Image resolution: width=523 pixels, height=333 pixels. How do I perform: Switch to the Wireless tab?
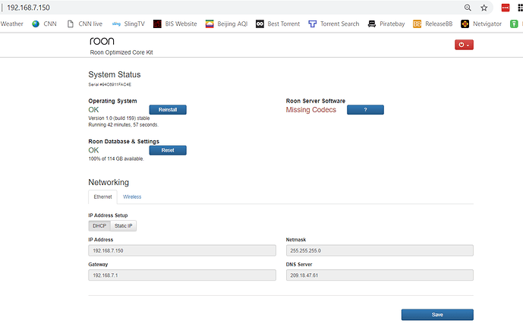[x=132, y=197]
